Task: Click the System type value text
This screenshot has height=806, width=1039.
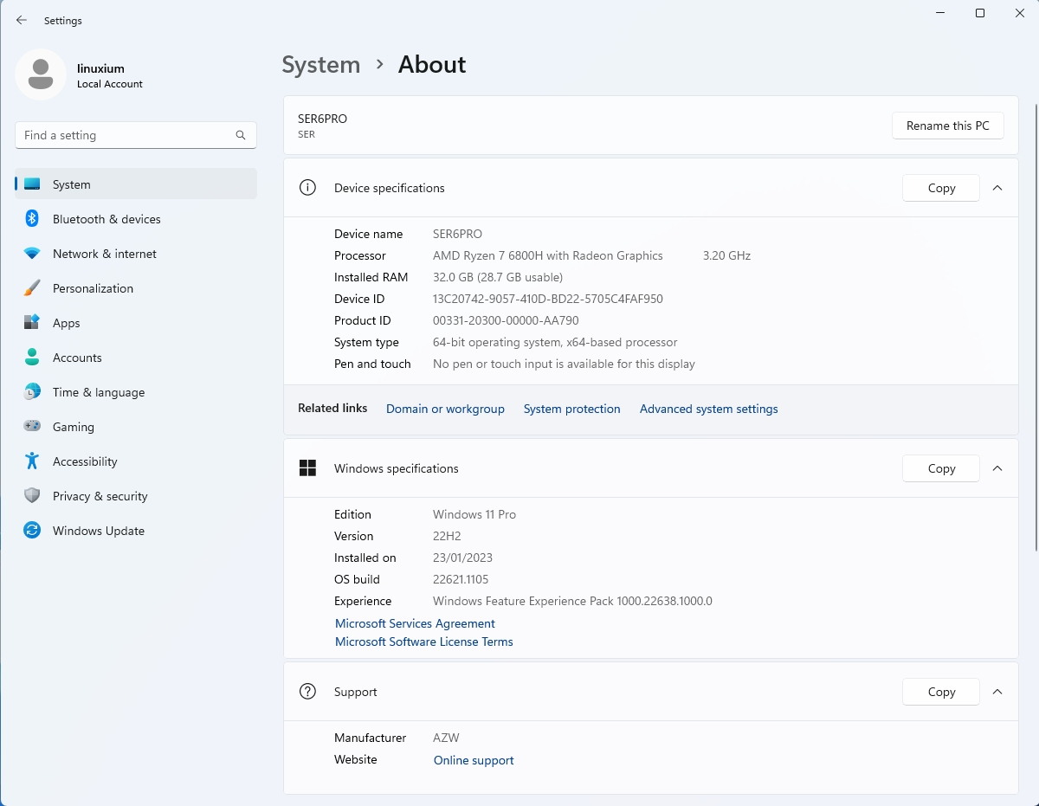Action: tap(555, 342)
